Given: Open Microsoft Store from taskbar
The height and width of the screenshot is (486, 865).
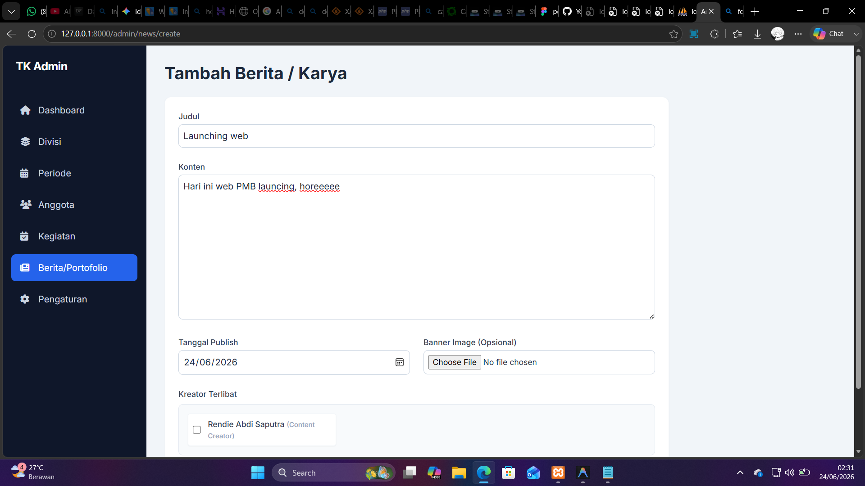Looking at the screenshot, I should click(x=508, y=472).
